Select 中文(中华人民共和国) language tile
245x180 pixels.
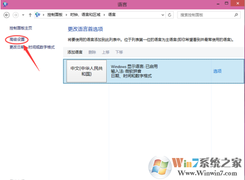(x=87, y=71)
